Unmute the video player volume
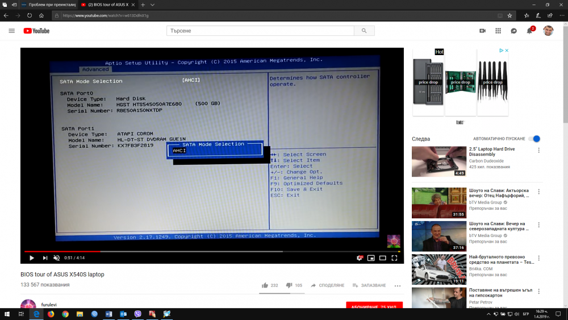Image resolution: width=568 pixels, height=320 pixels. click(56, 257)
